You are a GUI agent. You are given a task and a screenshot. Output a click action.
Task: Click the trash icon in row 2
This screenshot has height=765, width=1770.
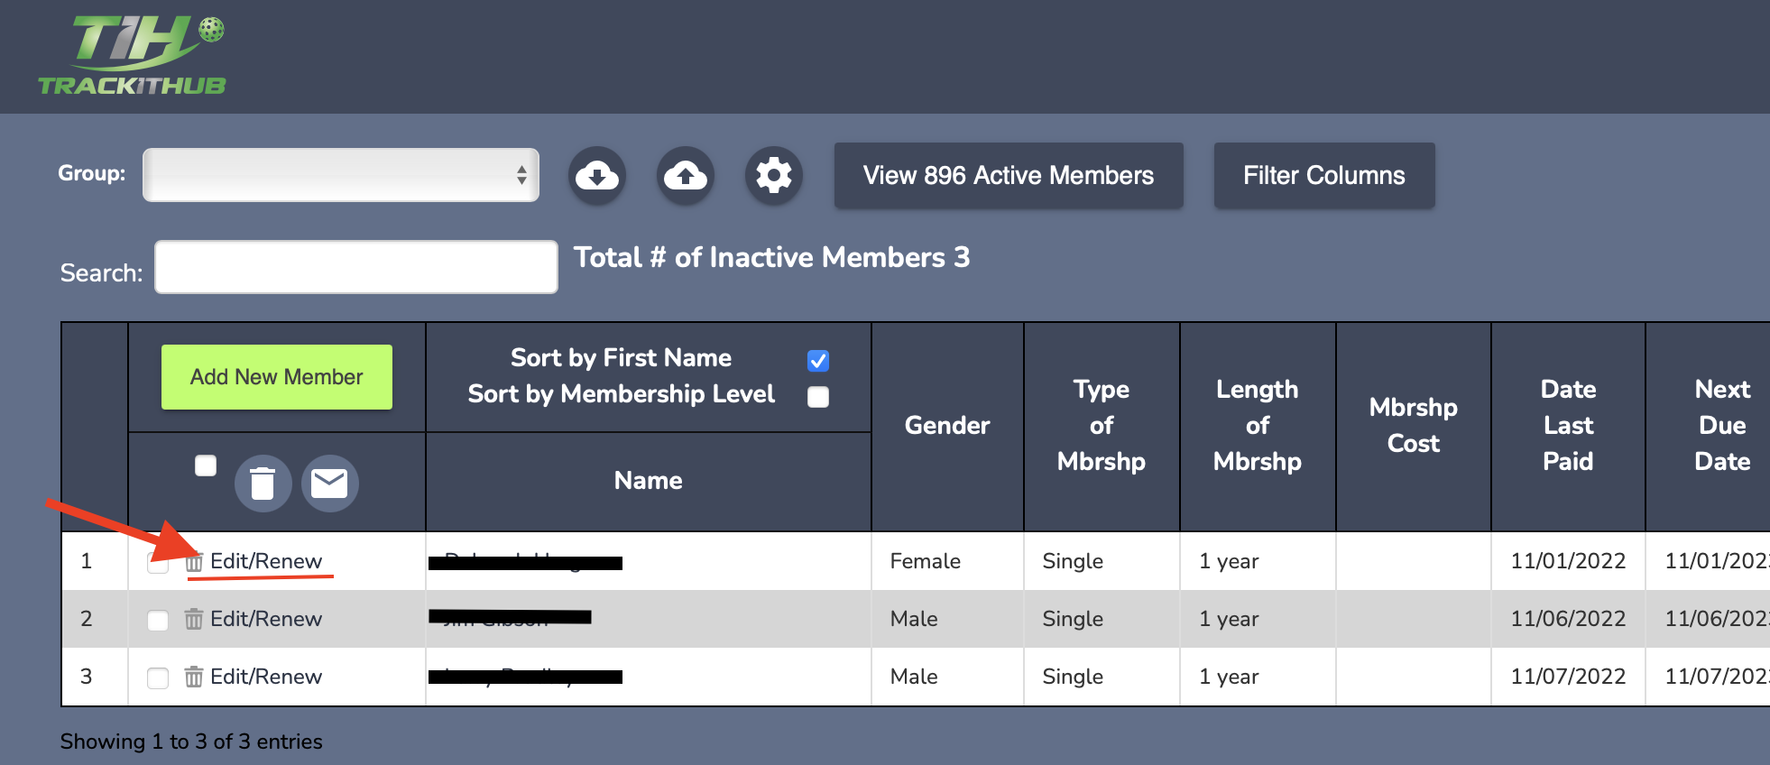click(194, 619)
